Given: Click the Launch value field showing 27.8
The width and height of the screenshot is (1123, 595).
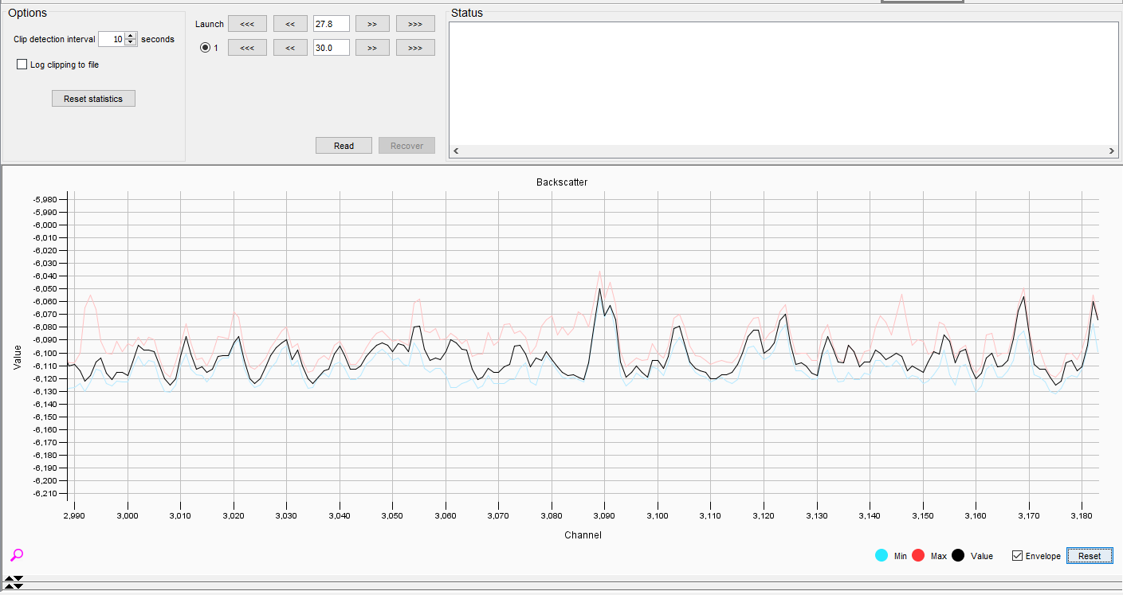Looking at the screenshot, I should [x=331, y=24].
